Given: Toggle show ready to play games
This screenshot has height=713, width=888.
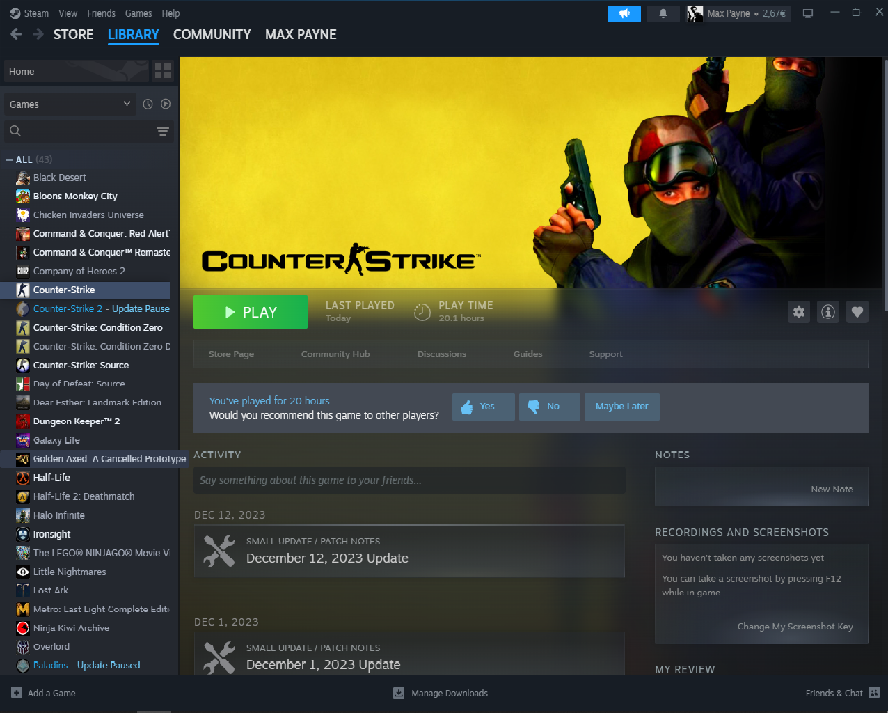Looking at the screenshot, I should point(166,104).
